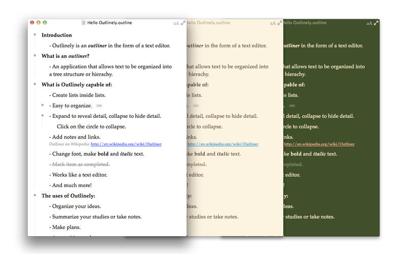407x254 pixels.
Task: Collapse 'Expand to reveal detail' item circle
Action: 42,116
